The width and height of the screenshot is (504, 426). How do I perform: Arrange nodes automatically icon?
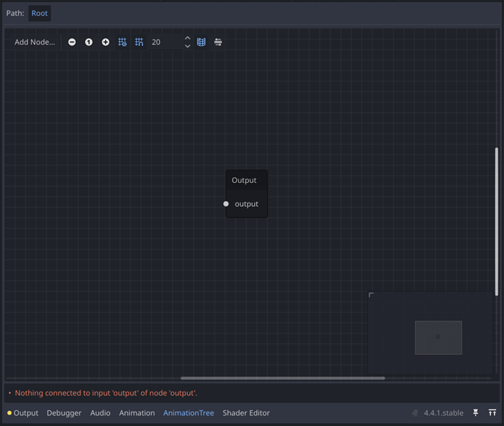218,42
